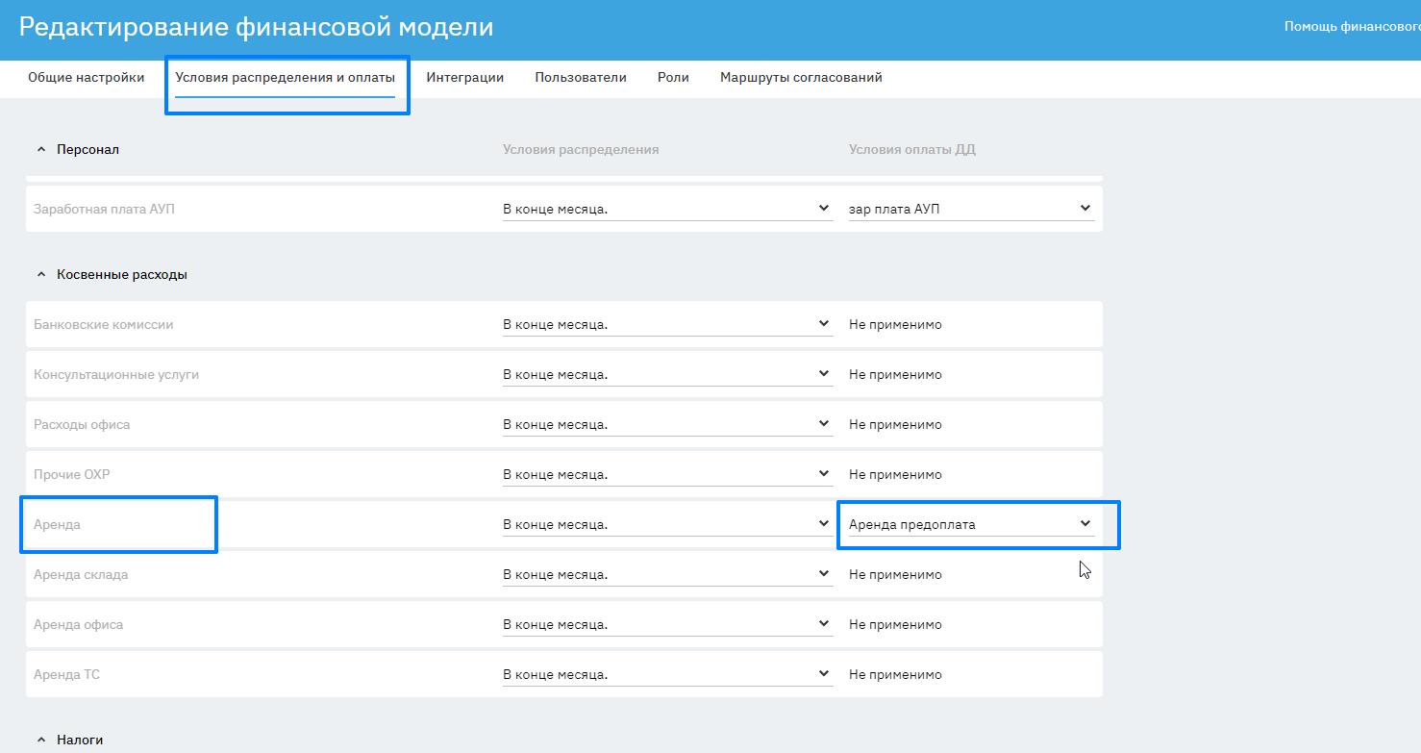Open distribution dropdown for Аренда склада

[x=667, y=575]
